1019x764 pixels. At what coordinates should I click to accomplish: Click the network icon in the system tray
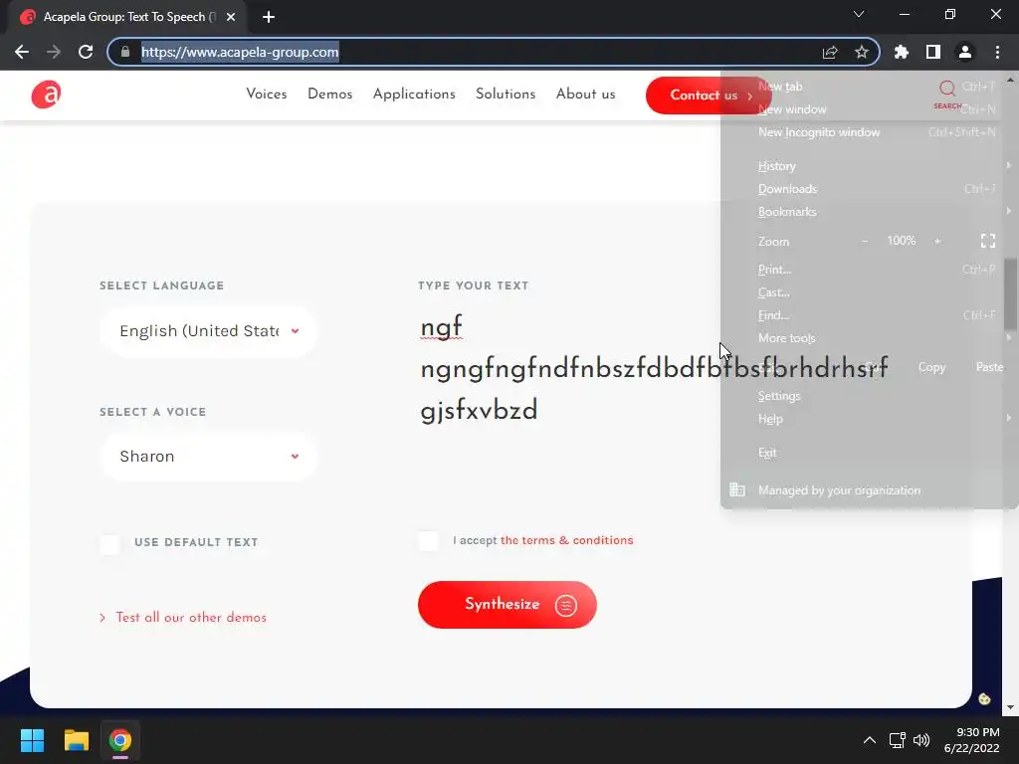click(x=898, y=740)
